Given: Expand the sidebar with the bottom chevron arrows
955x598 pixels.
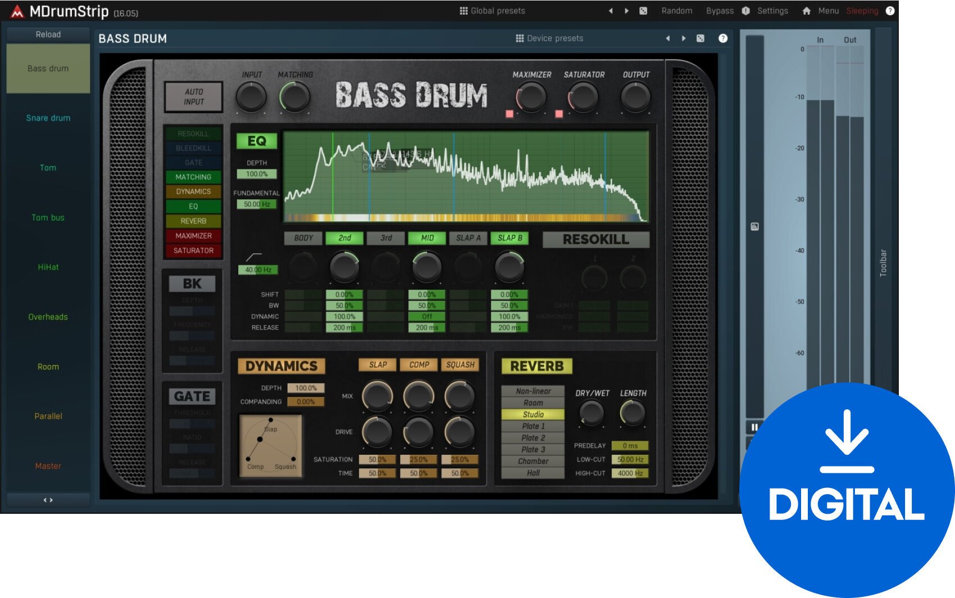Looking at the screenshot, I should pyautogui.click(x=48, y=500).
